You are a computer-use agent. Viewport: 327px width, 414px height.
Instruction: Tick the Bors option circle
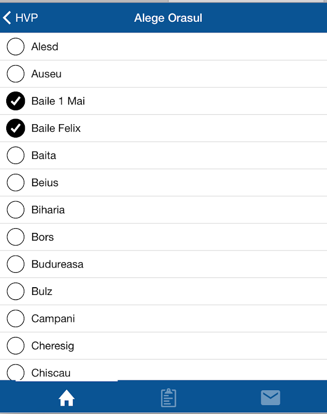point(16,237)
